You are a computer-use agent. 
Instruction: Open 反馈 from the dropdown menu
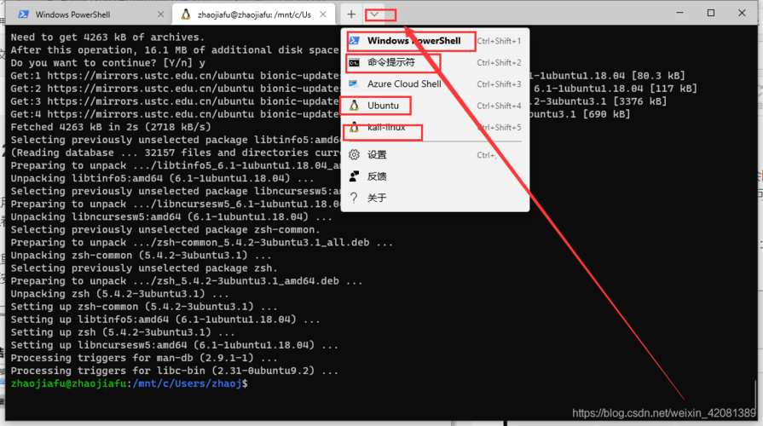coord(435,176)
